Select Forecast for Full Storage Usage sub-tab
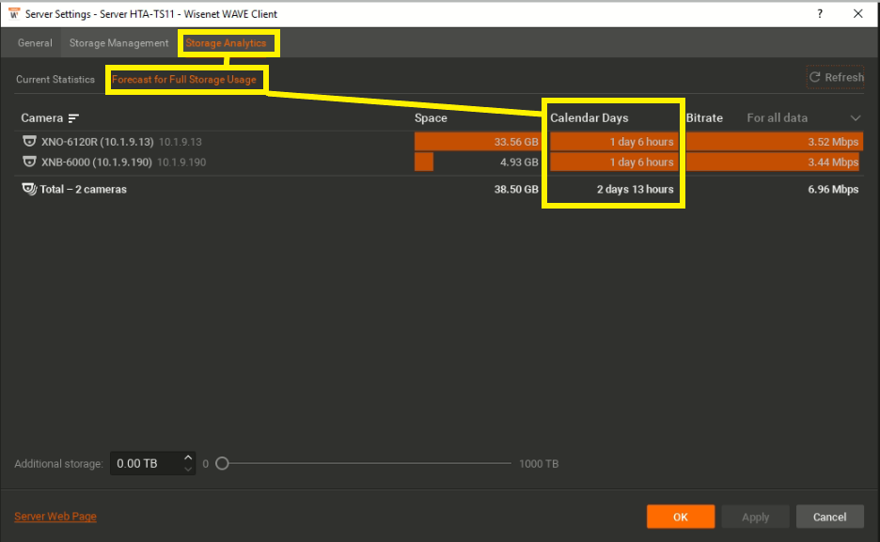 click(x=184, y=80)
